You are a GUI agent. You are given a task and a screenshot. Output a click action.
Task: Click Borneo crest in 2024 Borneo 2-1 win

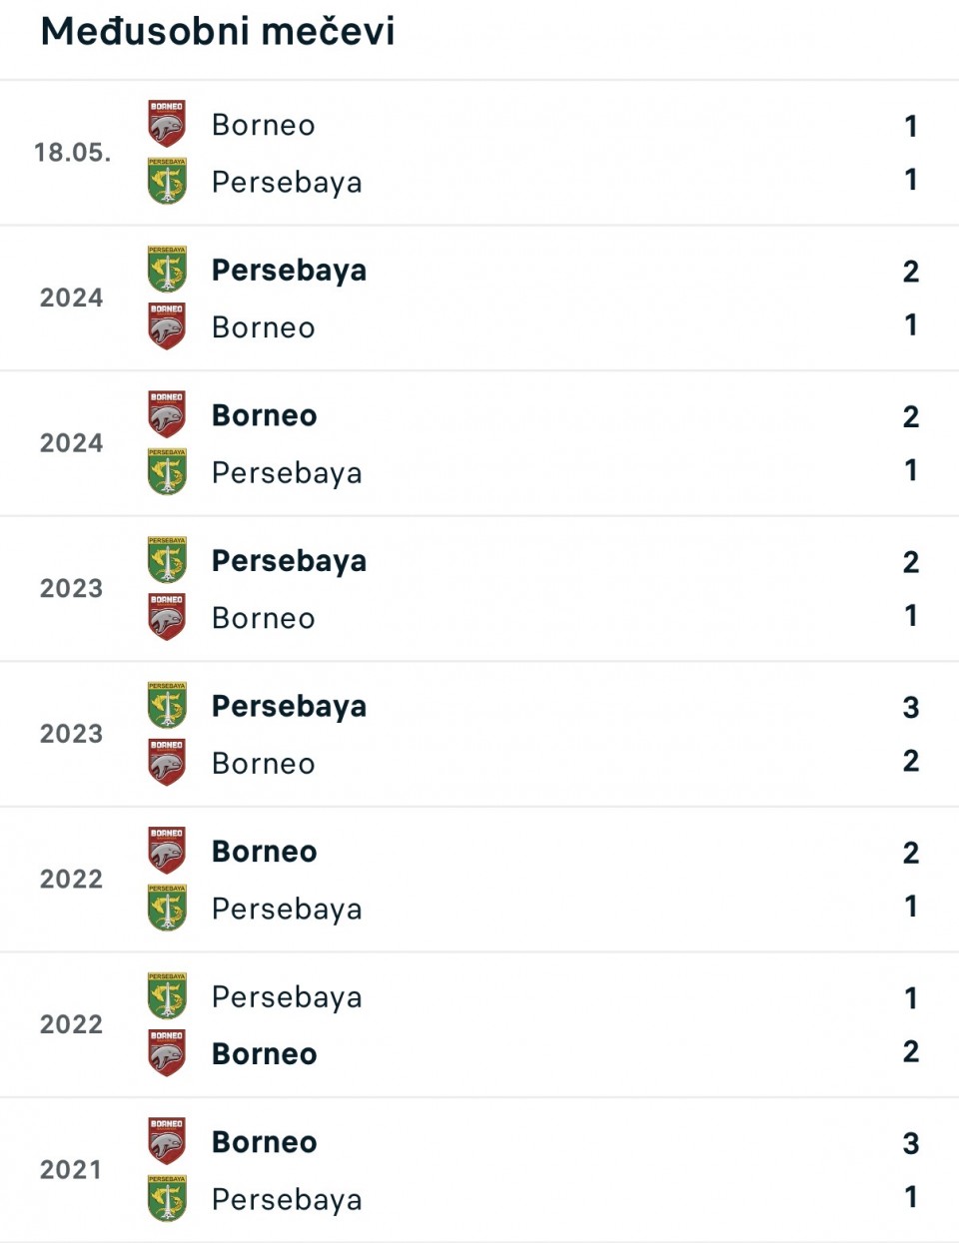pos(167,414)
